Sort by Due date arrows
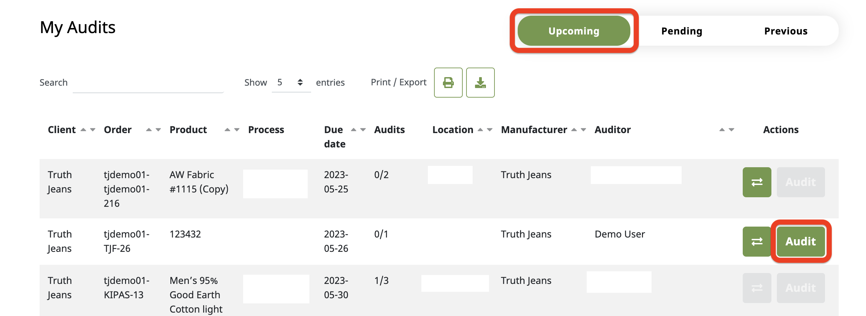The width and height of the screenshot is (866, 316). [358, 130]
